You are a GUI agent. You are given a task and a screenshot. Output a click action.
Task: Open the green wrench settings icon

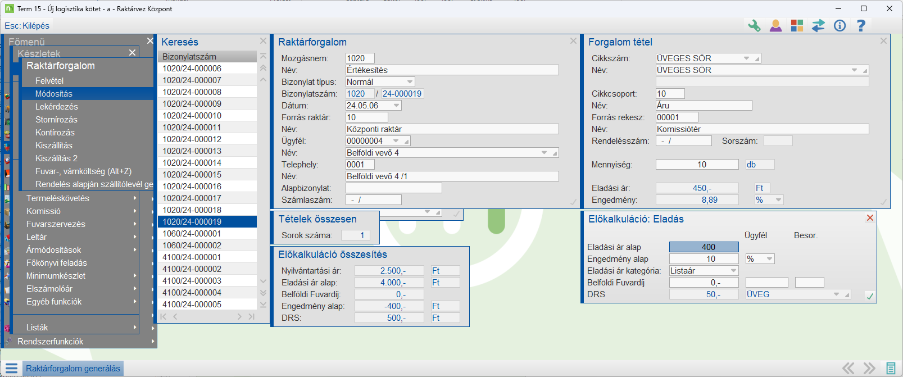(754, 25)
